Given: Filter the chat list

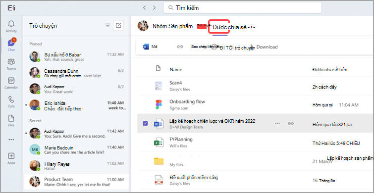Looking at the screenshot, I should point(107,26).
